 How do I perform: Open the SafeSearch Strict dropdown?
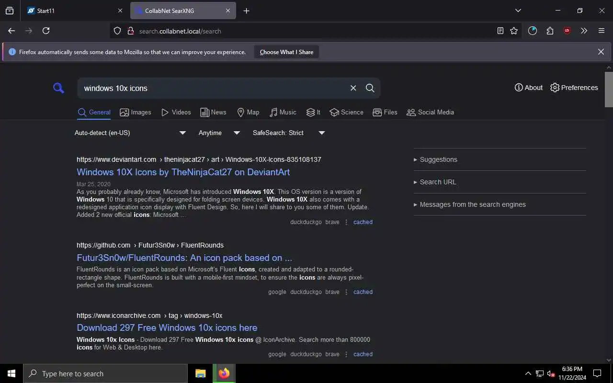click(289, 133)
